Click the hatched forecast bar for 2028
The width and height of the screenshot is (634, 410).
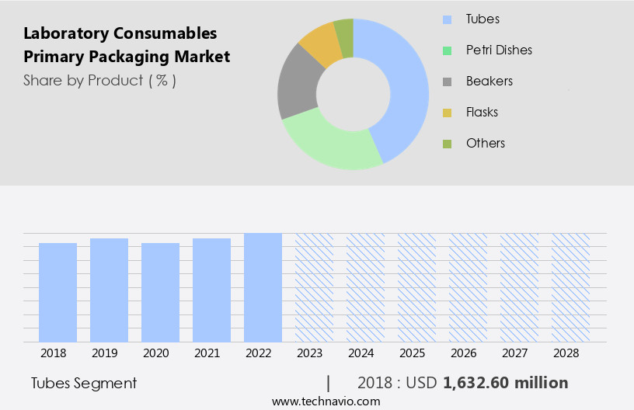[570, 287]
